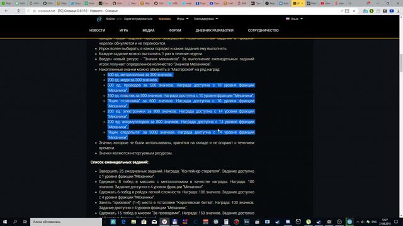Reload the page with the refresh icon
403x226 pixels.
click(x=28, y=11)
